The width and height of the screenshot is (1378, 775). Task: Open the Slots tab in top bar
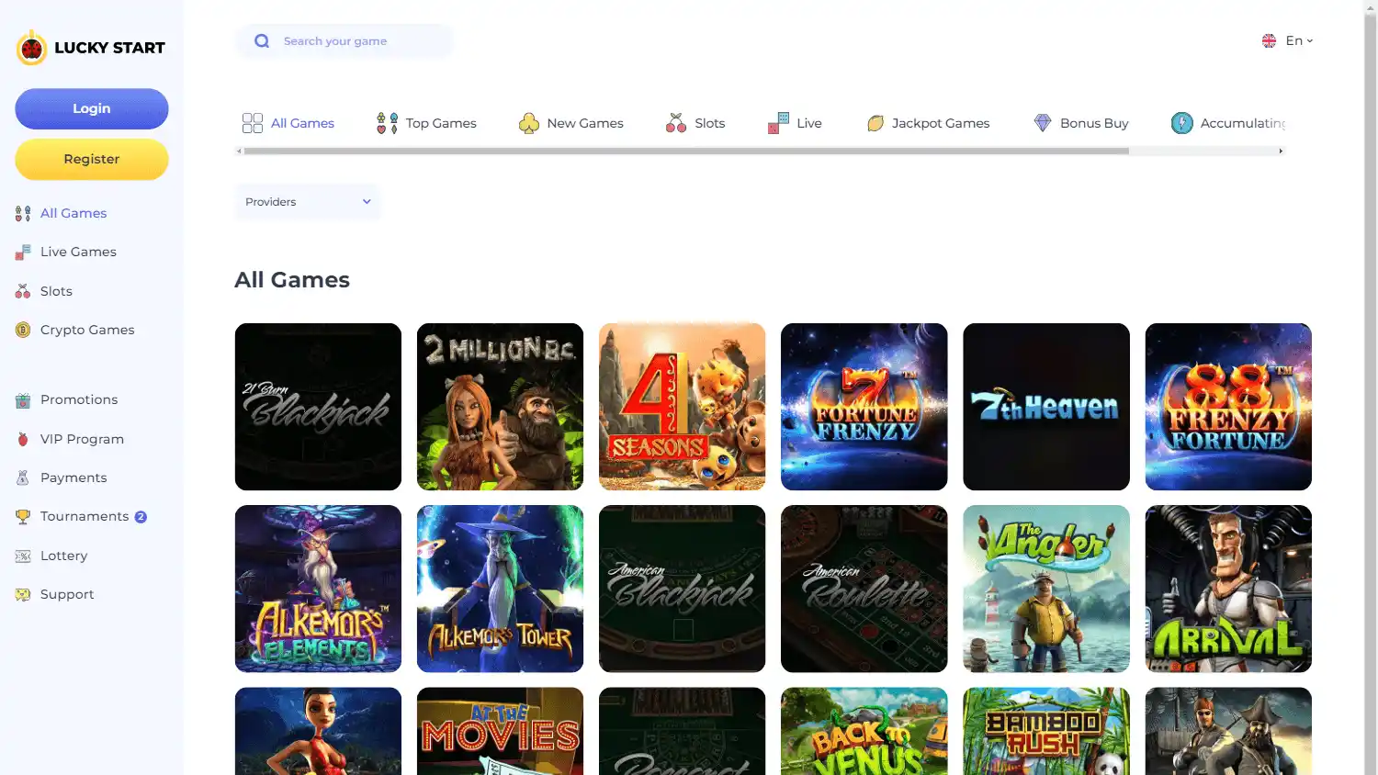(695, 123)
